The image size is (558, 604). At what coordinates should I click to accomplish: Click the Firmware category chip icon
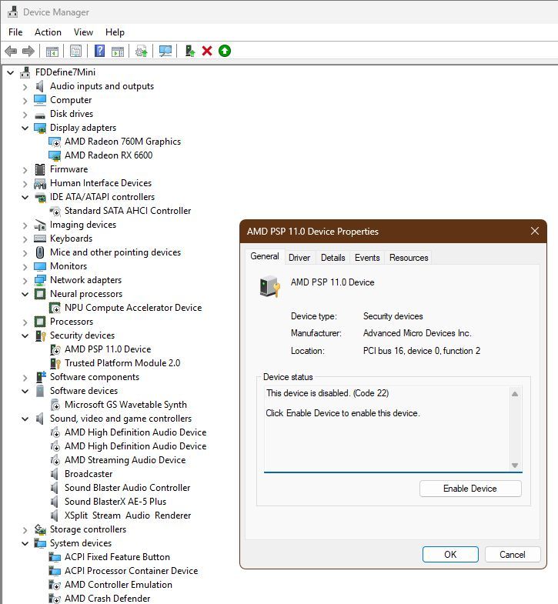click(40, 169)
